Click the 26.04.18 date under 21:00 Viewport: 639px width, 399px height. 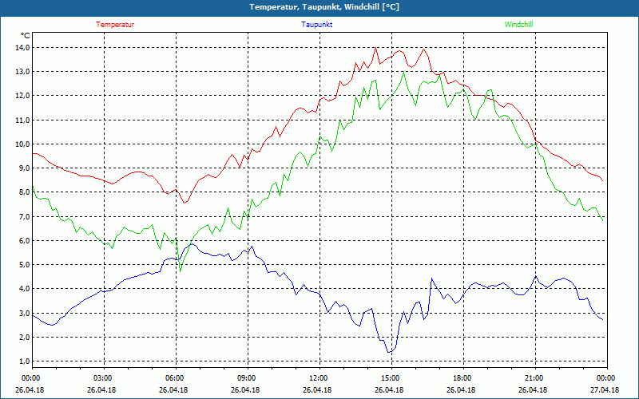(x=533, y=390)
